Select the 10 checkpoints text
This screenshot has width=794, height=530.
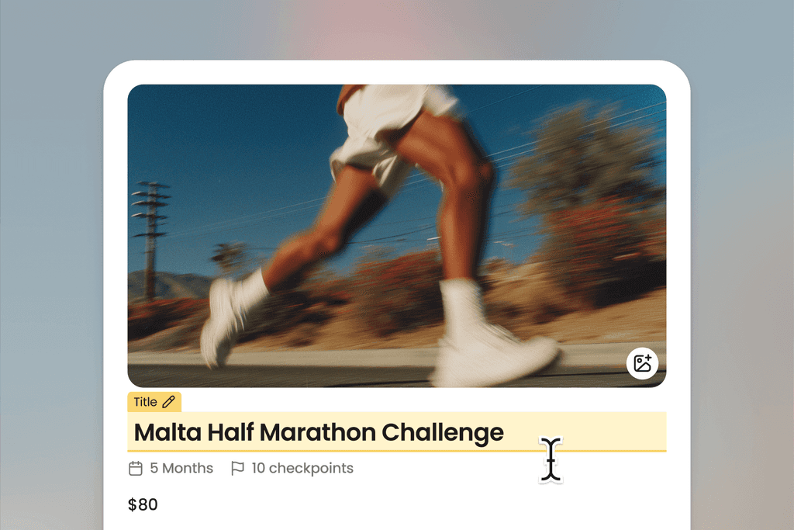302,469
